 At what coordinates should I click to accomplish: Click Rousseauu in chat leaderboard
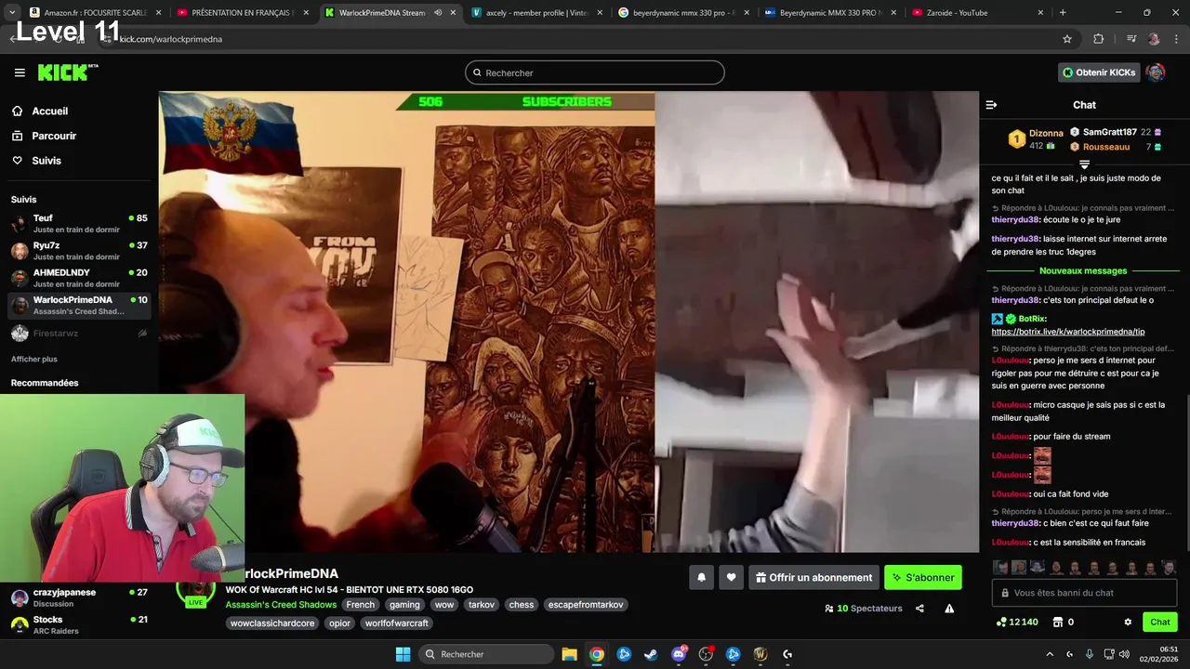pyautogui.click(x=1105, y=147)
